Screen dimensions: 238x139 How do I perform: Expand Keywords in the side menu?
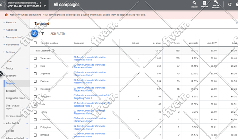(11, 22)
